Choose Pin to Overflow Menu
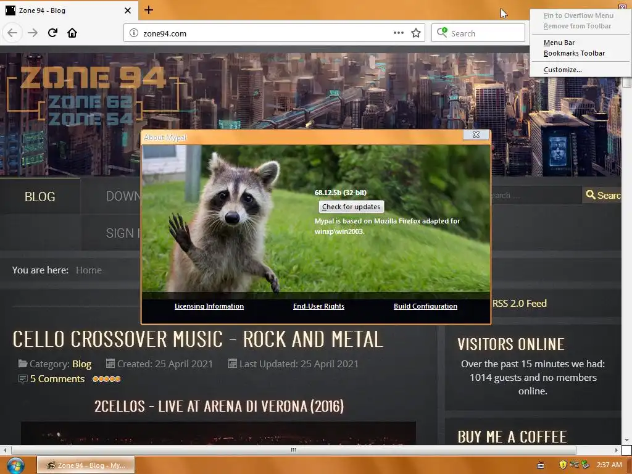This screenshot has width=632, height=474. tap(578, 15)
